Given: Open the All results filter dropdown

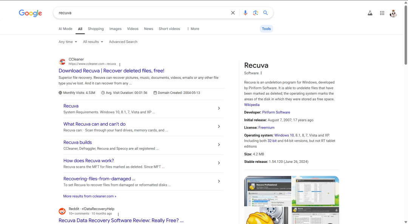Looking at the screenshot, I should coord(93,42).
